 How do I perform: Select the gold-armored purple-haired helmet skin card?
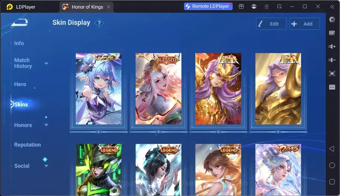click(218, 89)
